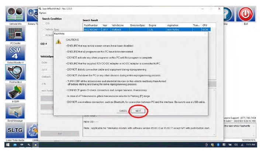Close the SearchFlashWrite2 window
This screenshot has width=263, height=153.
[x=219, y=9]
